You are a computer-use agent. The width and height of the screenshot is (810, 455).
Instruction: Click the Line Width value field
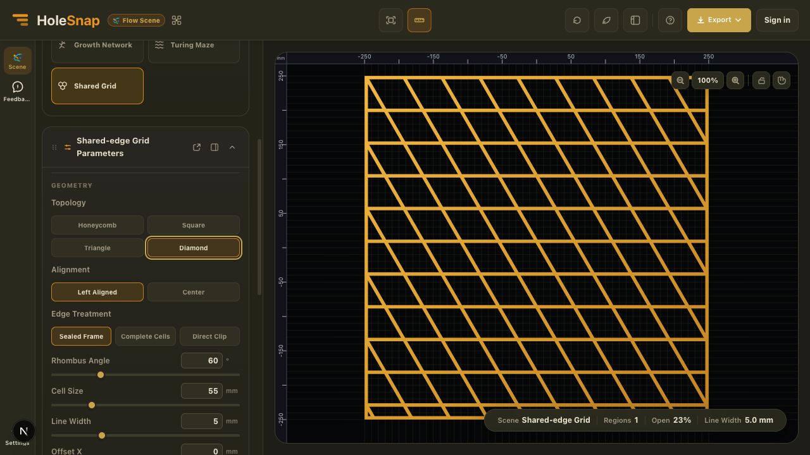click(x=201, y=421)
